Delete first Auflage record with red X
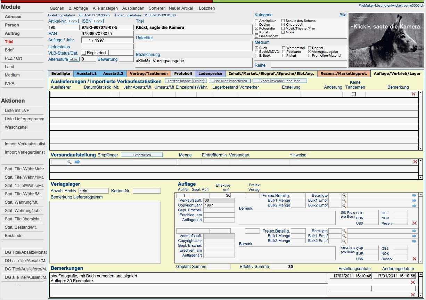This screenshot has height=300, width=426. (x=414, y=223)
